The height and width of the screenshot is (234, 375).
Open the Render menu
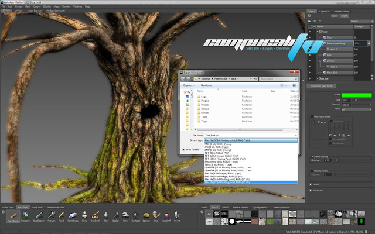point(66,6)
